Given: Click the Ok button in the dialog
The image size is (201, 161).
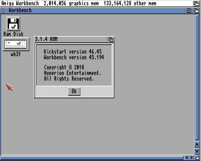Looking at the screenshot, I should coord(74,91).
